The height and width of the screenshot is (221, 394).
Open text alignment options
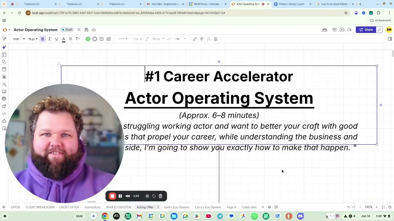click(70, 39)
